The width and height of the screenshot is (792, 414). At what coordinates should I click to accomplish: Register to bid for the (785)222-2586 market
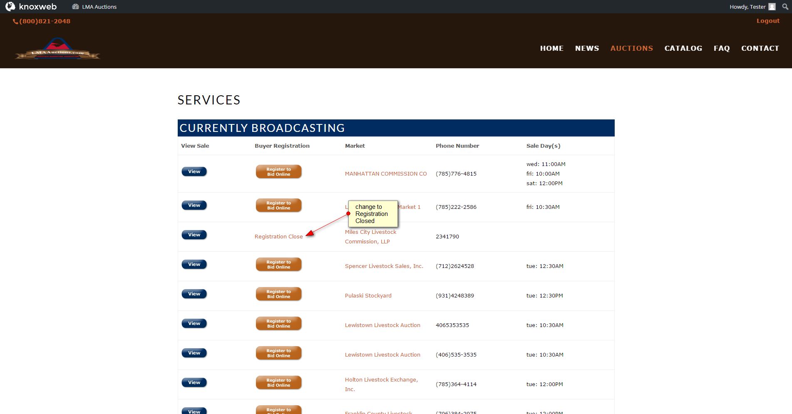click(x=278, y=206)
